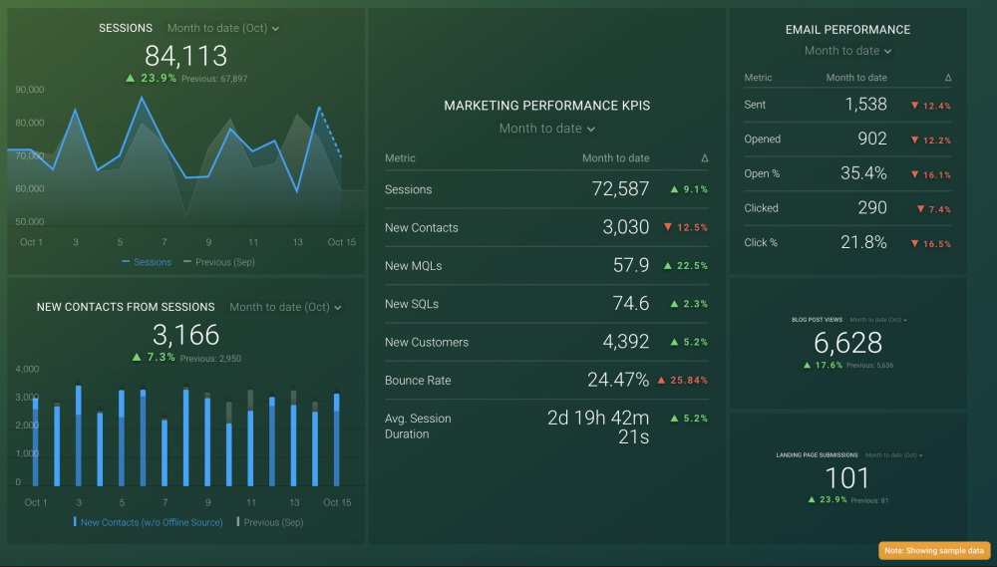The height and width of the screenshot is (567, 997).
Task: Click the red up arrow on Bounce Rate row
Action: coord(660,381)
